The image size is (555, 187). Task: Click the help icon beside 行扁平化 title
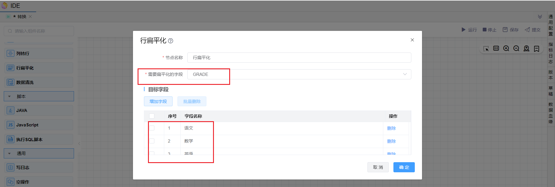171,41
